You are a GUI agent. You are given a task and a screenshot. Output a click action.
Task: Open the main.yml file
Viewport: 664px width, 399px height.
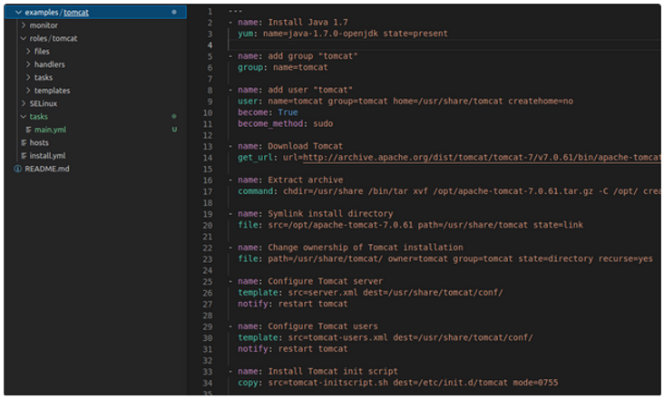coord(50,130)
